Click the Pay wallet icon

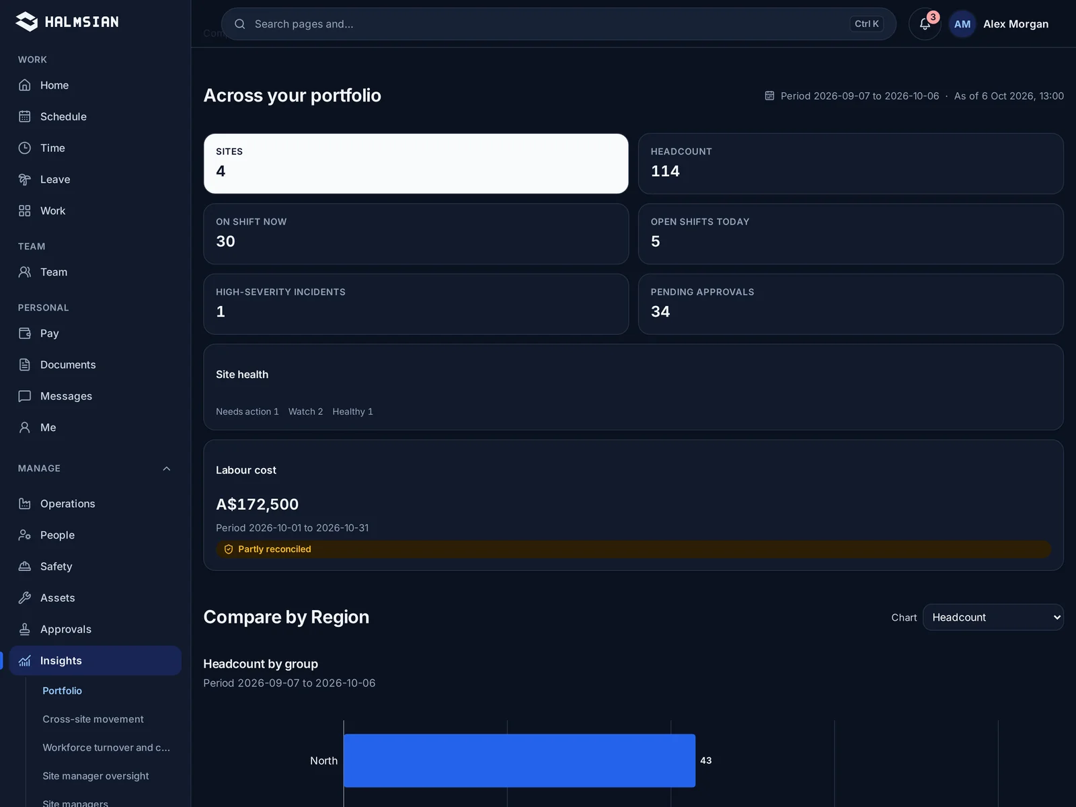coord(25,333)
